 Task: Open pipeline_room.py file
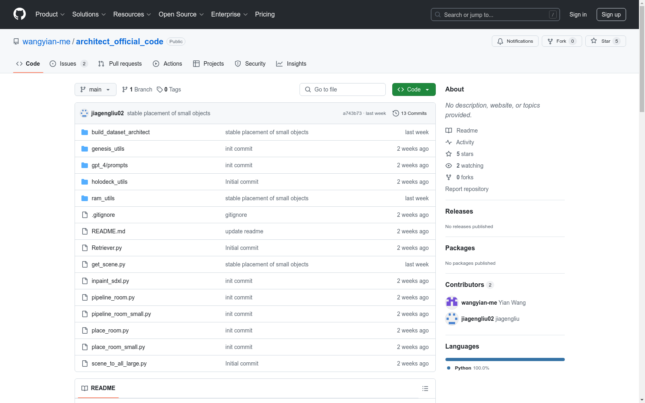click(x=113, y=297)
